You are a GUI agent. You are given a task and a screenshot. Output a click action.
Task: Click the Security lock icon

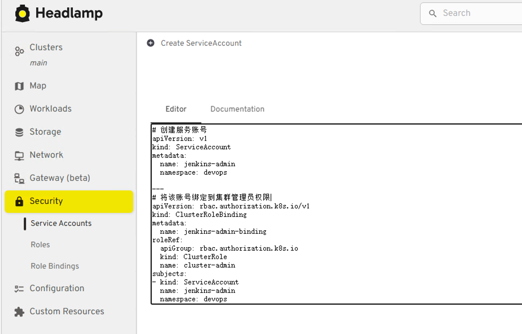coord(19,201)
